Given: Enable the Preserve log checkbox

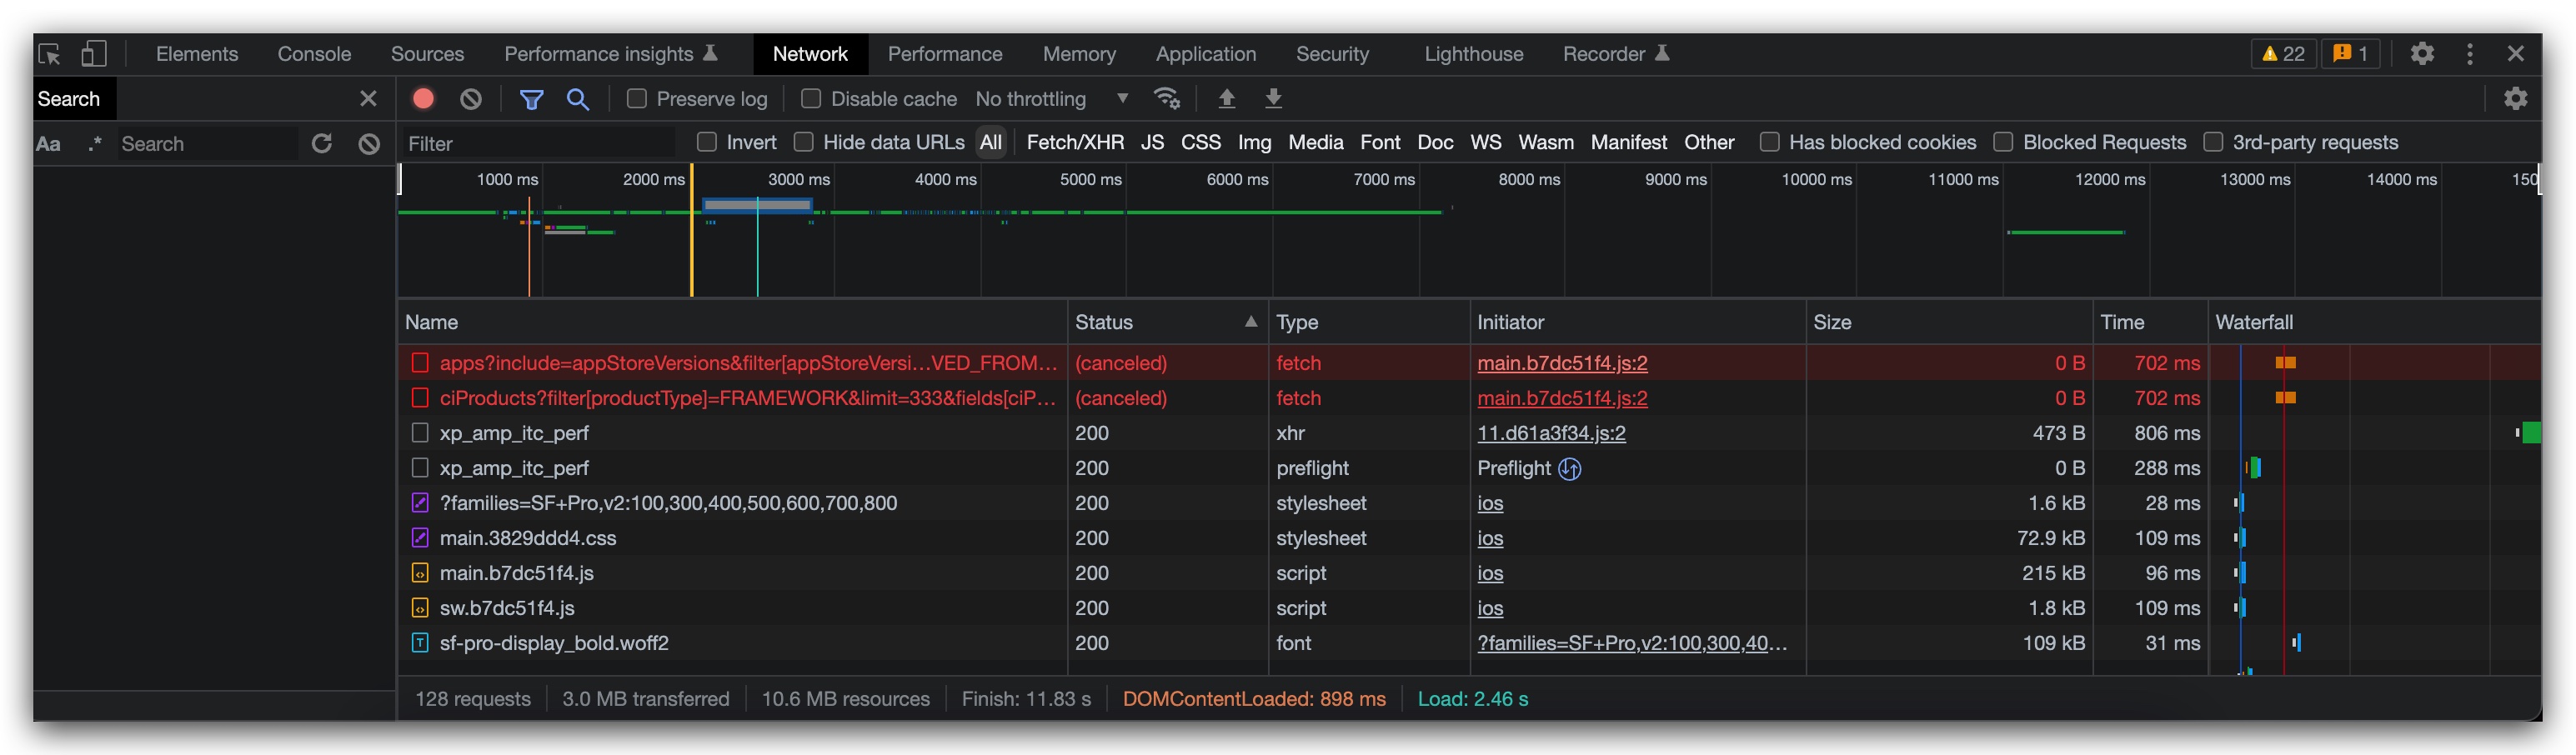Looking at the screenshot, I should coord(636,98).
